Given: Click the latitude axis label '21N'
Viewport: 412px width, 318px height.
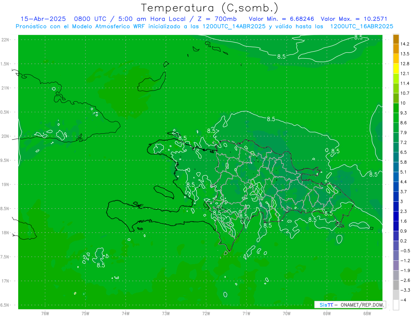Looking at the screenshot, I should [x=5, y=88].
